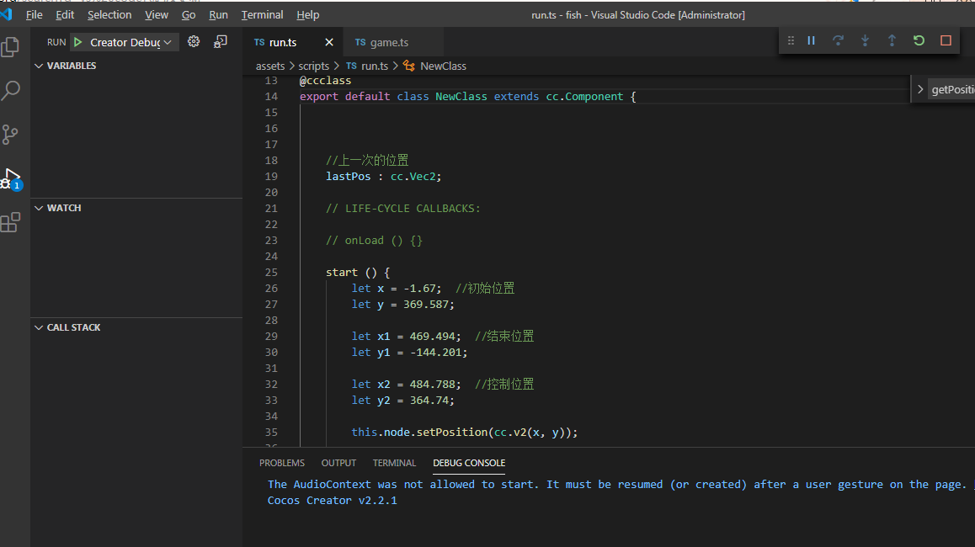
Task: Open launch.json via the gear icon
Action: (194, 42)
